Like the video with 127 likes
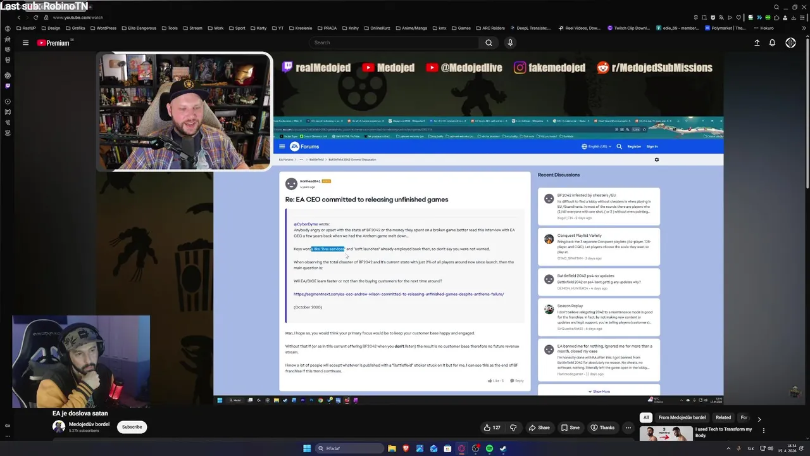This screenshot has width=810, height=456. click(x=492, y=427)
